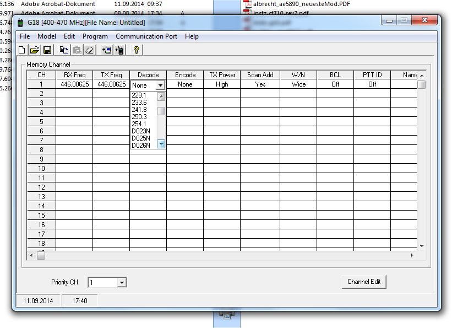Click the Decode list scroll down arrow
Image resolution: width=452 pixels, height=328 pixels.
point(161,144)
